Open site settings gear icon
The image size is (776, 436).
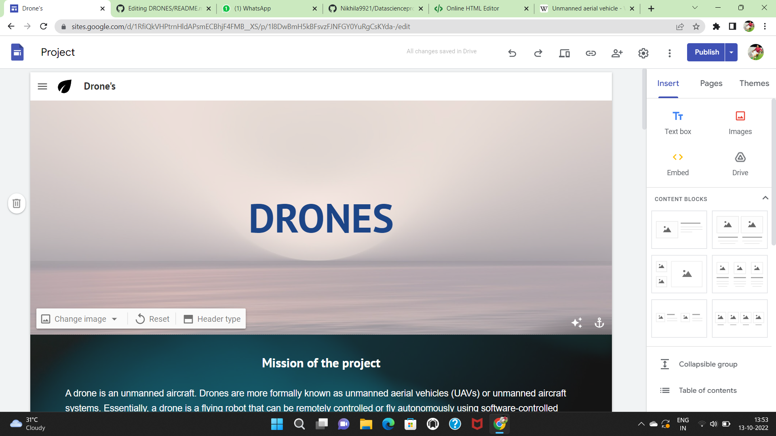[643, 53]
